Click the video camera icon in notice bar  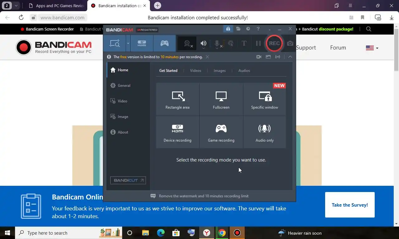(x=259, y=57)
